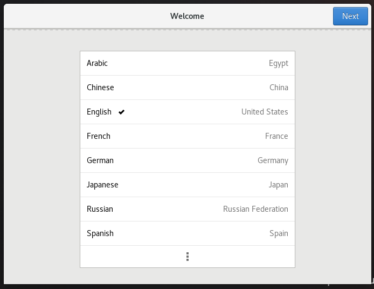Expand more languages via three-dot icon
374x289 pixels.
point(188,257)
